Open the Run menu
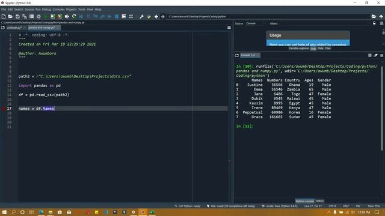The width and height of the screenshot is (385, 216). [x=38, y=10]
